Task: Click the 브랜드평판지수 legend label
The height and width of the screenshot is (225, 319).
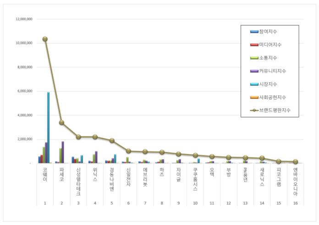Action: [275, 110]
